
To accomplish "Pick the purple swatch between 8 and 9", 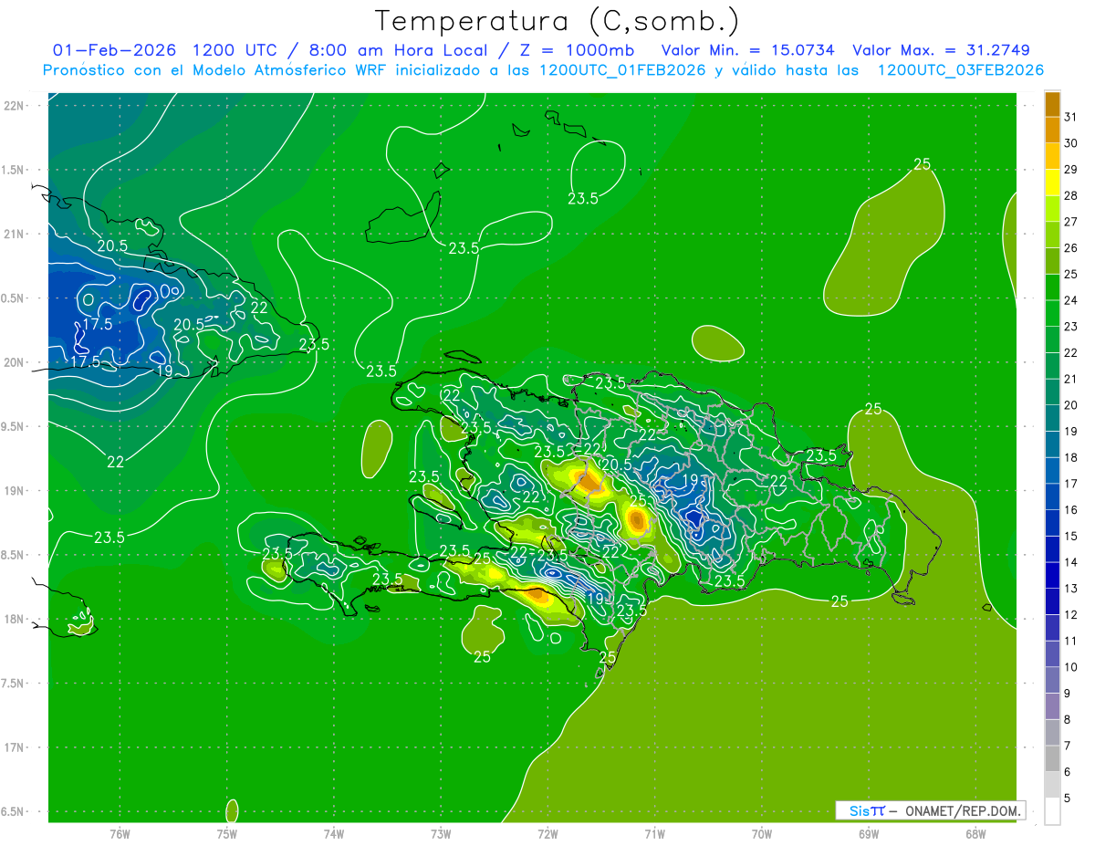I will tap(1052, 706).
